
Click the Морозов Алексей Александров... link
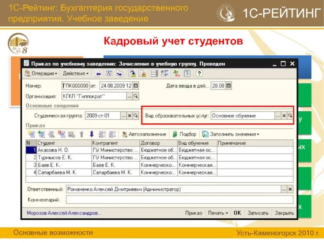pos(64,213)
